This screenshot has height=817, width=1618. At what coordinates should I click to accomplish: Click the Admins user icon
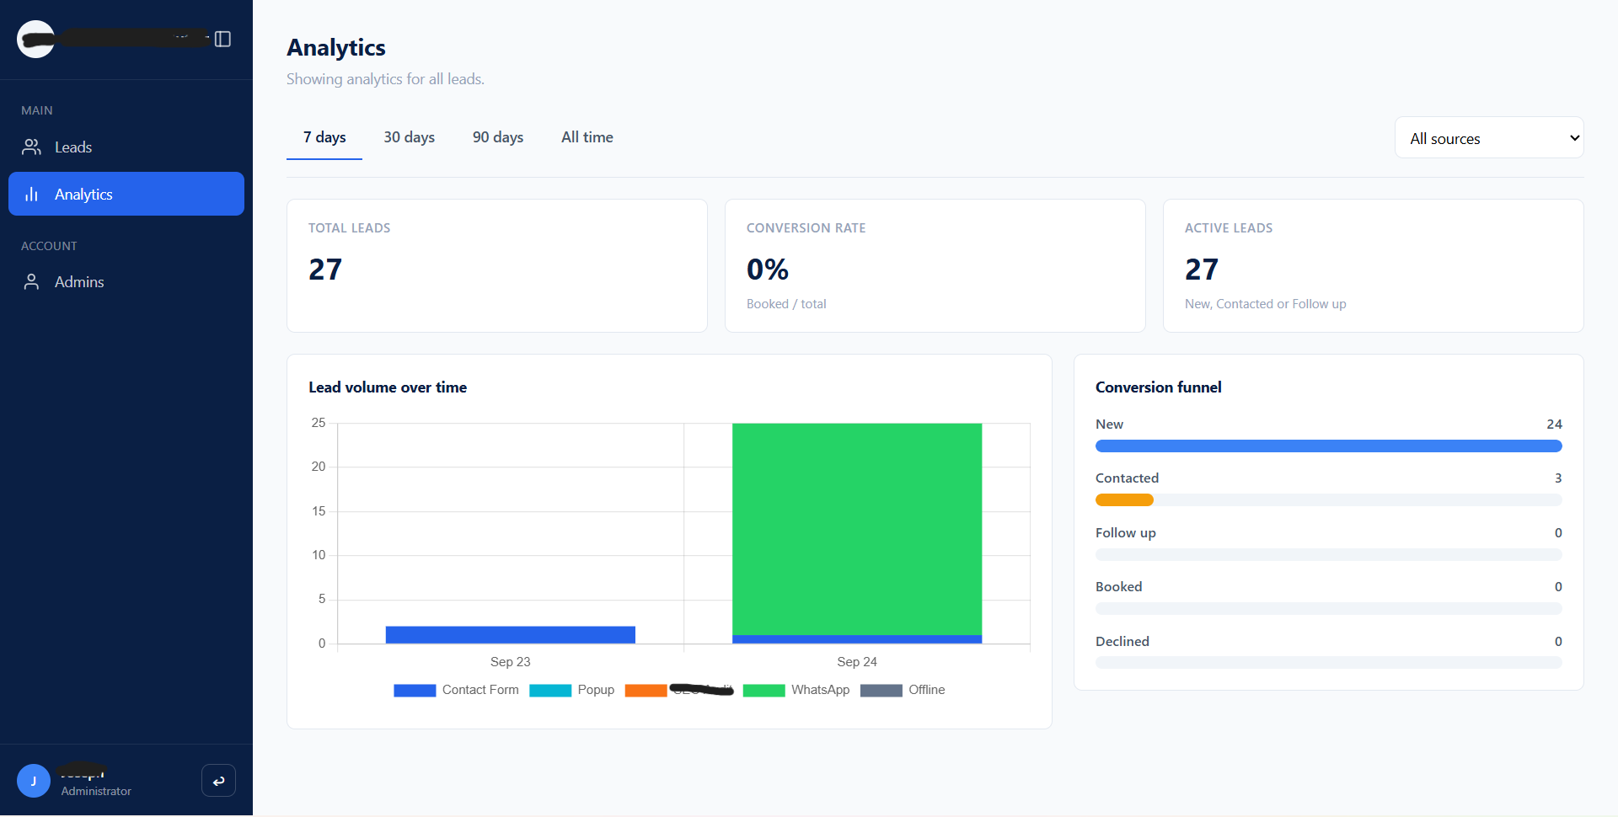tap(31, 282)
